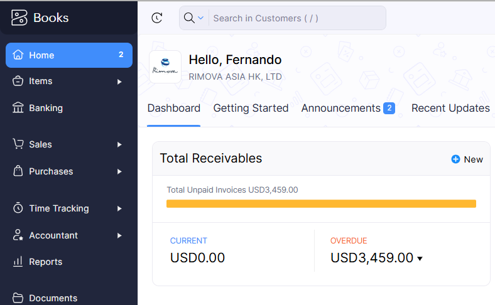Click the Purchases bag icon
The image size is (495, 305).
[x=18, y=171]
